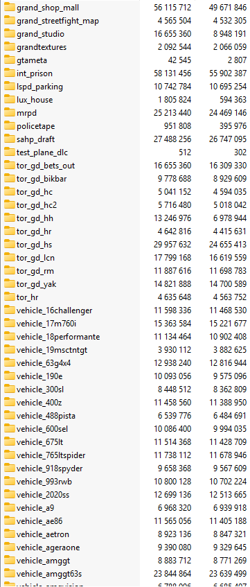
Task: Select the tor_gd_hr folder name
Action: (x=34, y=231)
